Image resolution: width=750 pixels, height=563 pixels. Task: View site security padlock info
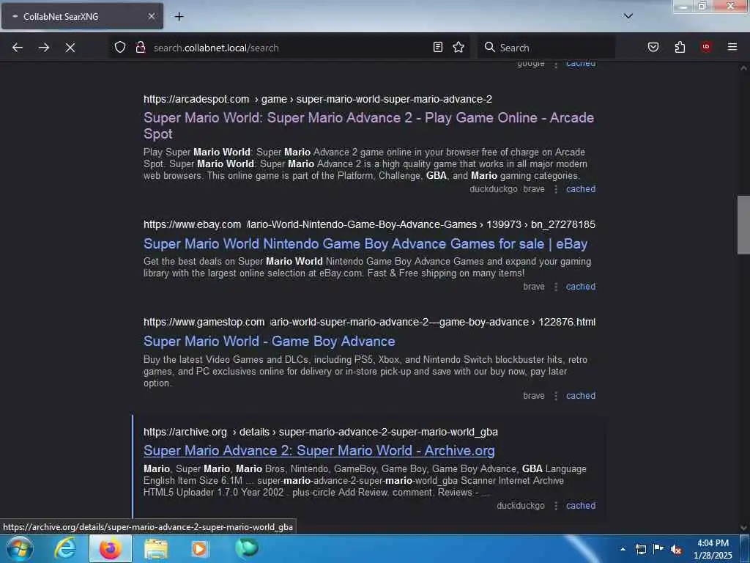(141, 48)
